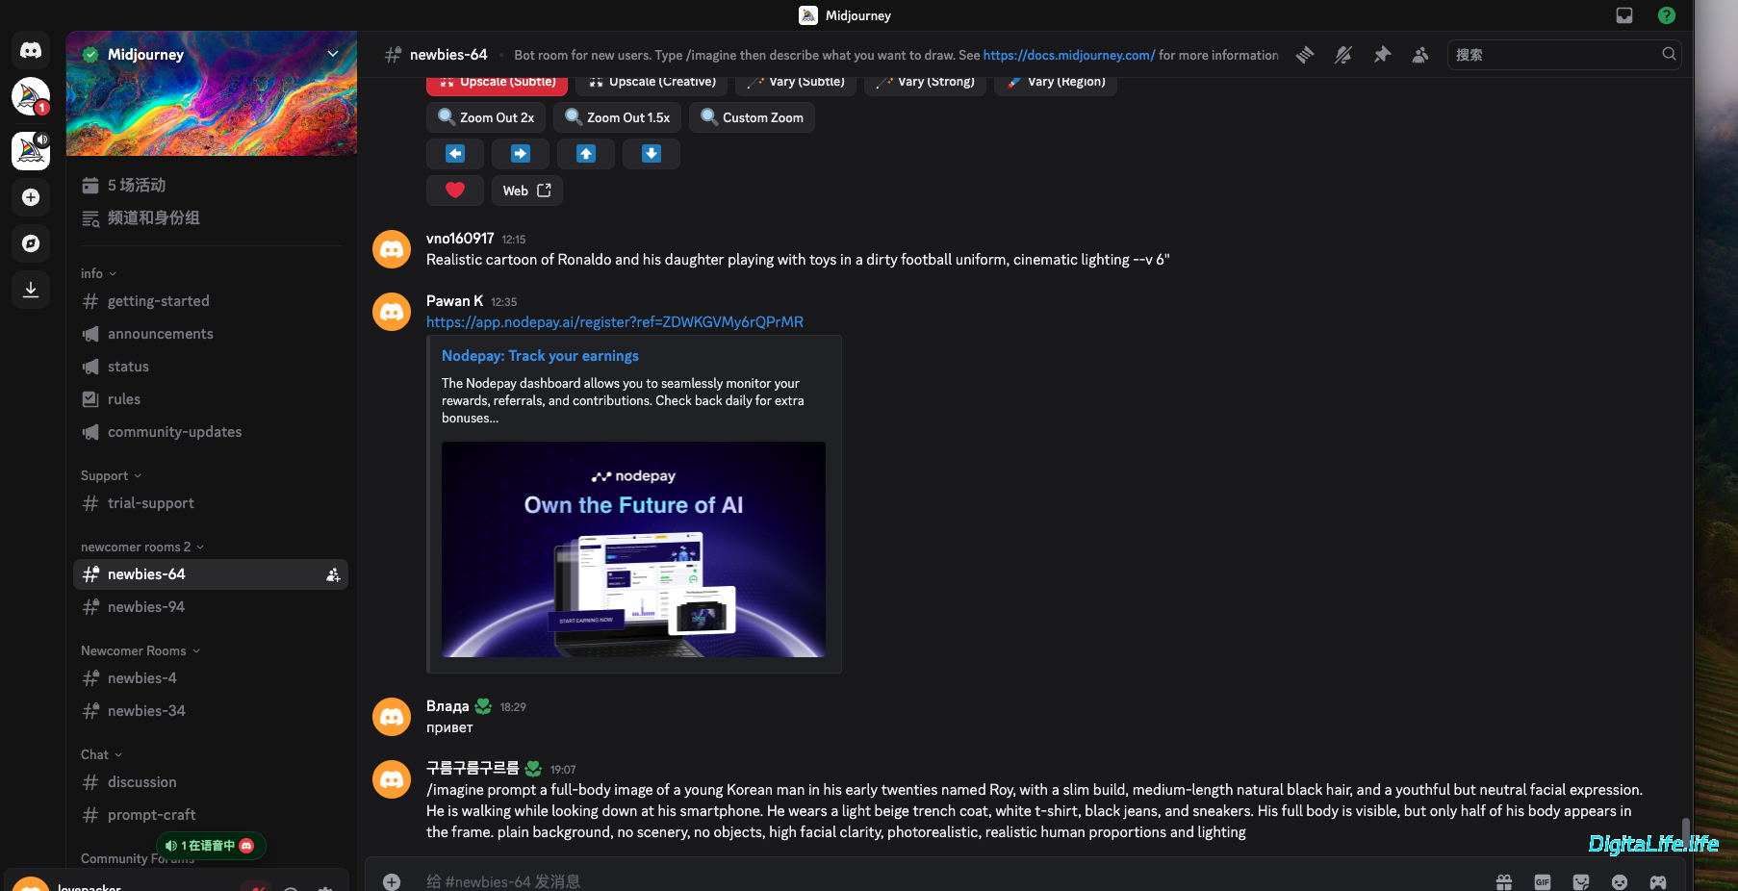The image size is (1738, 891).
Task: Show the member list icon
Action: pos(1420,55)
